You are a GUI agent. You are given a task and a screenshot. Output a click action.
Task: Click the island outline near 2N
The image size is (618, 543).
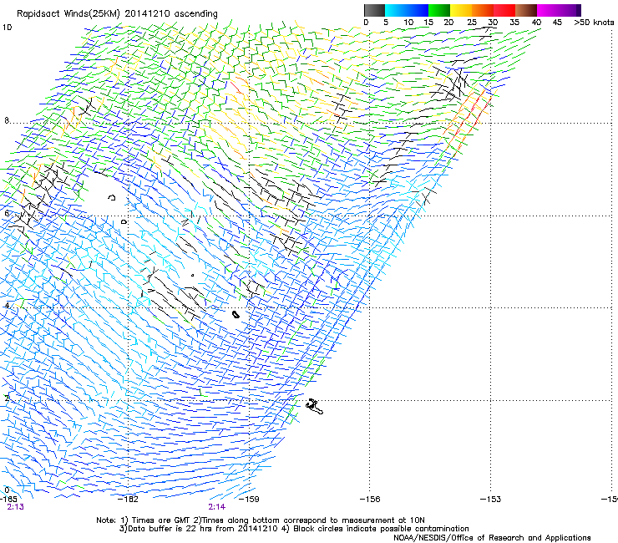point(315,407)
